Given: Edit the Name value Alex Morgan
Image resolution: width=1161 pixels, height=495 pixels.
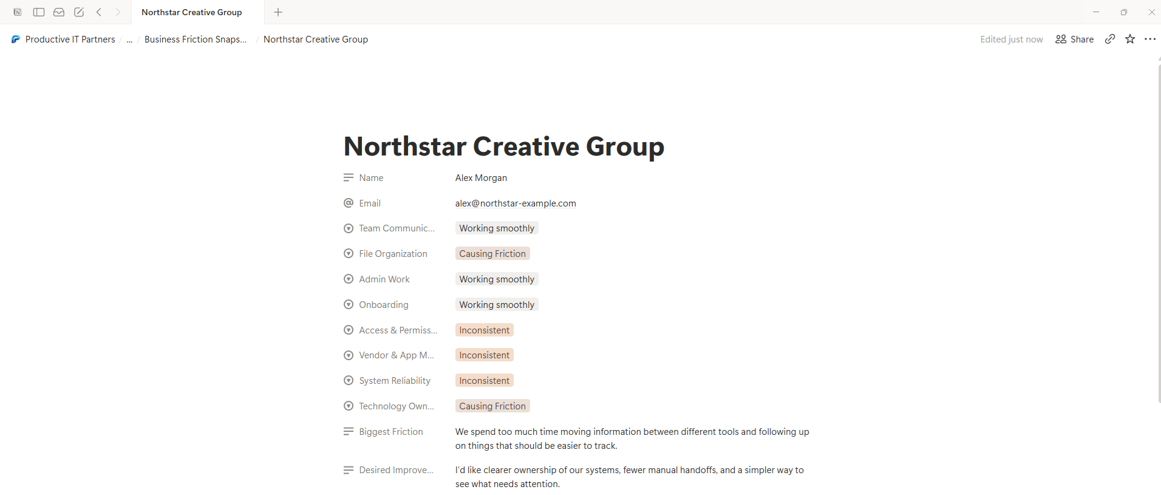Looking at the screenshot, I should [481, 177].
